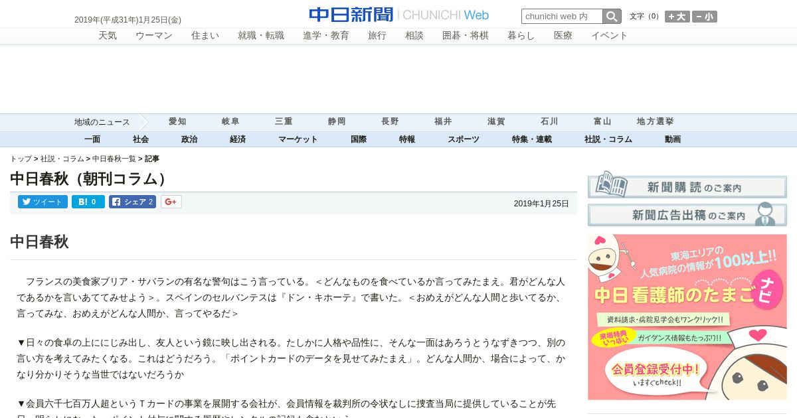Viewport: 797px width, 418px height.
Task: Click the 社説・コラム breadcrumb link
Action: pyautogui.click(x=62, y=159)
